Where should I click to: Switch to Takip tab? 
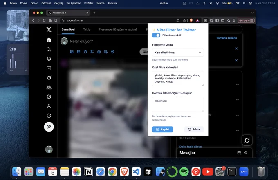87,29
